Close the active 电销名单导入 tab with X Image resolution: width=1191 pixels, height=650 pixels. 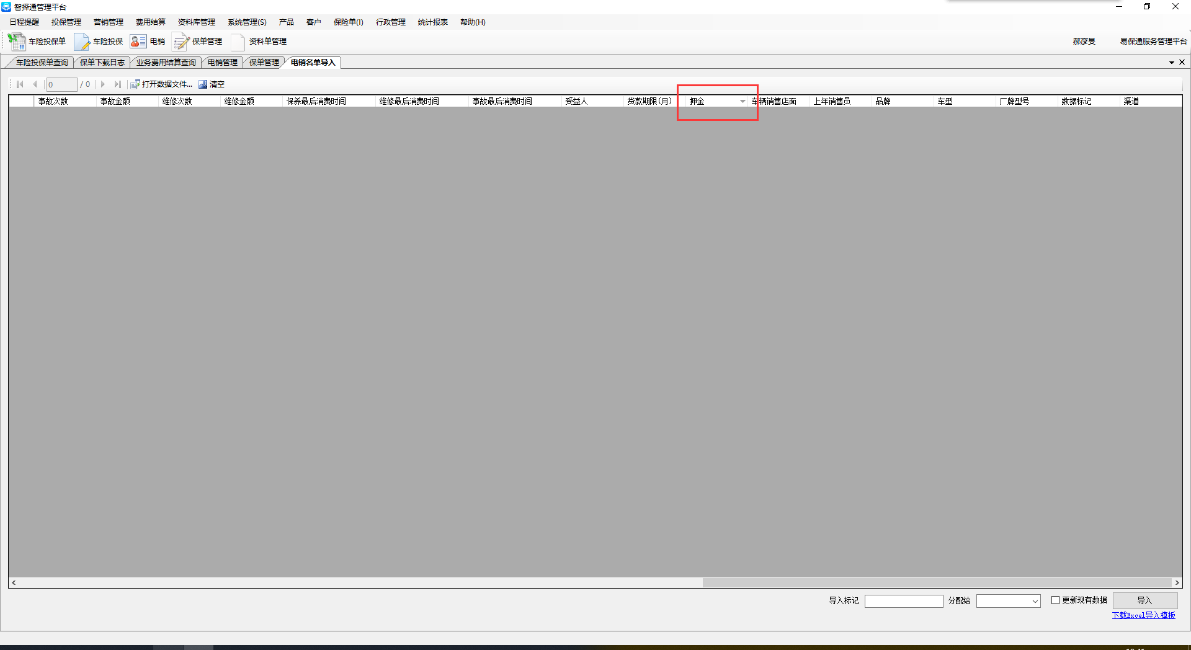[1182, 62]
